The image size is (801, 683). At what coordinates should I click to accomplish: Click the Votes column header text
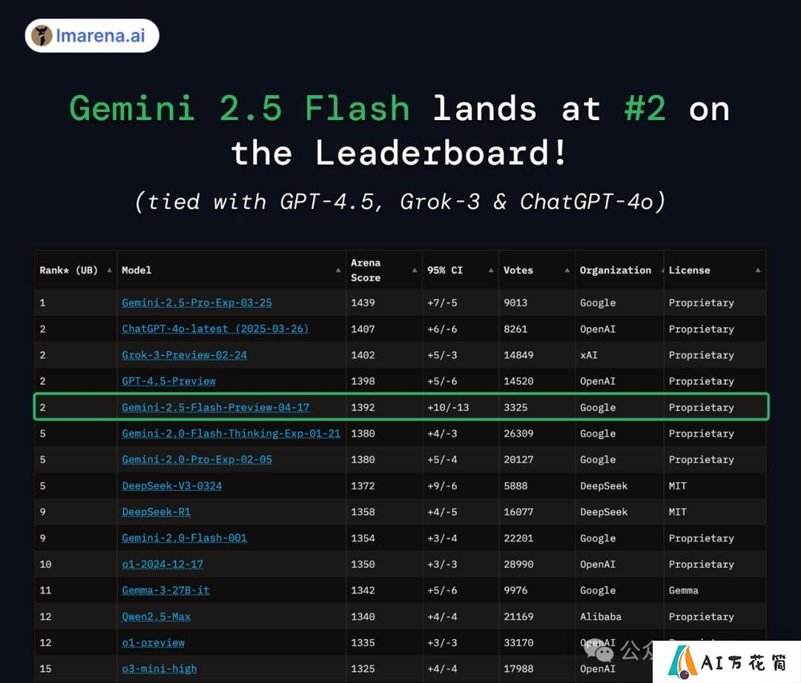point(518,270)
